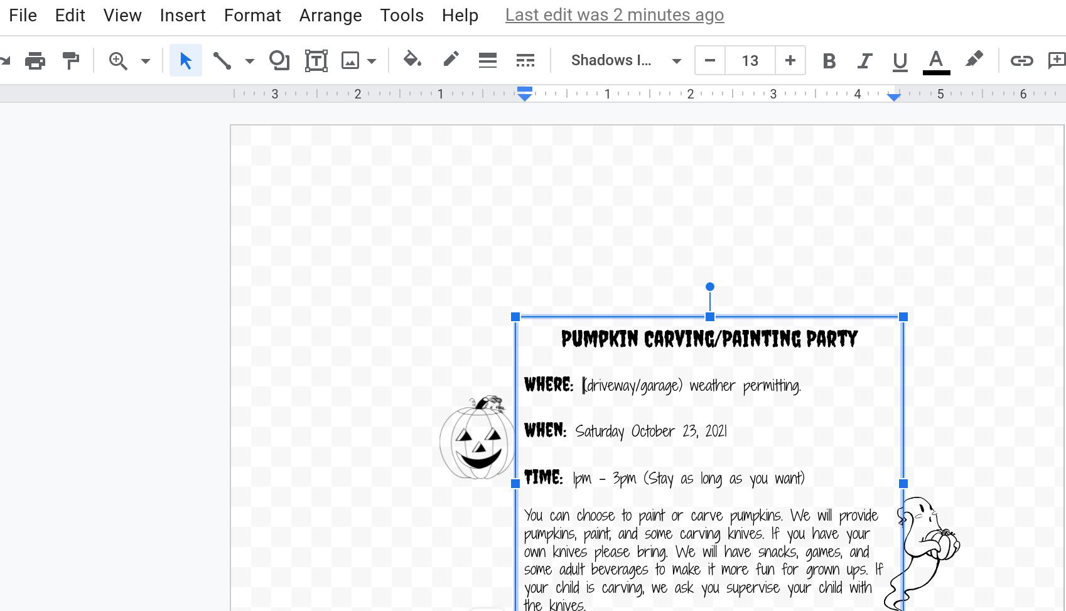Set the Border dash style
This screenshot has width=1066, height=611.
[x=525, y=61]
